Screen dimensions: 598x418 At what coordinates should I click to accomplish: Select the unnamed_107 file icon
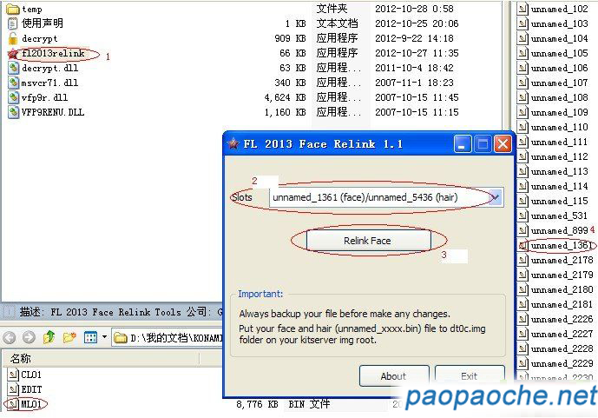(x=522, y=83)
